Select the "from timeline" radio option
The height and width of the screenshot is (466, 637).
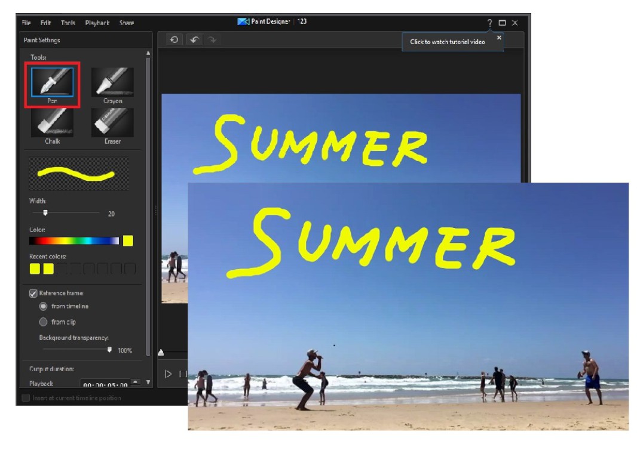[x=43, y=306]
